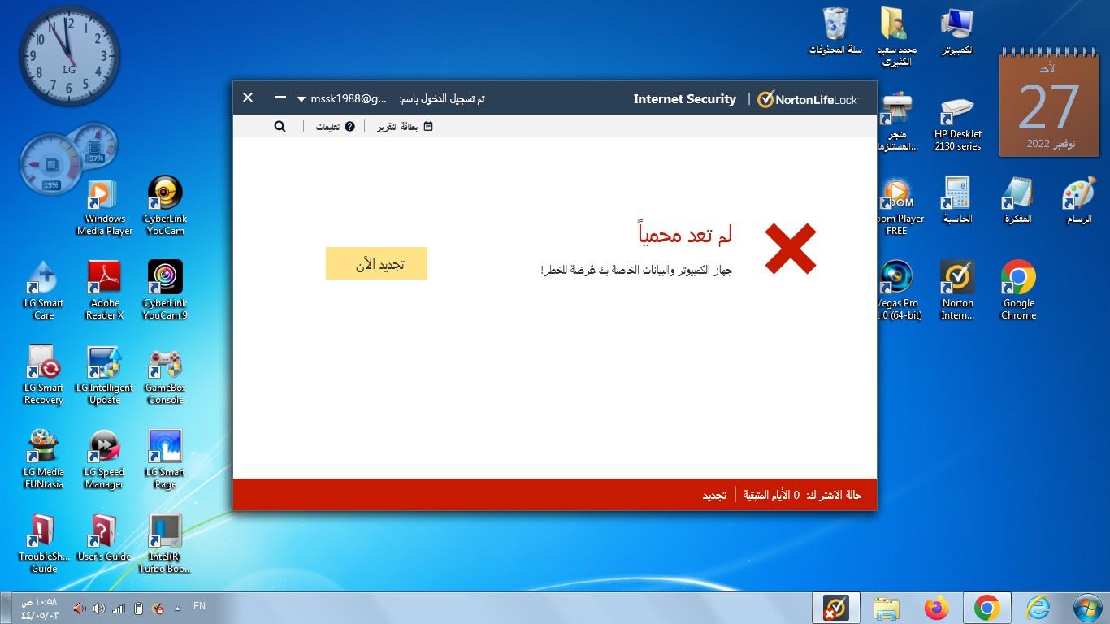Screen dimensions: 1110x624
Task: Switch the EN input language indicator
Action: tap(199, 606)
